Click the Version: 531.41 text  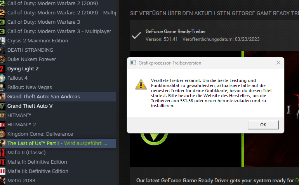pos(162,39)
